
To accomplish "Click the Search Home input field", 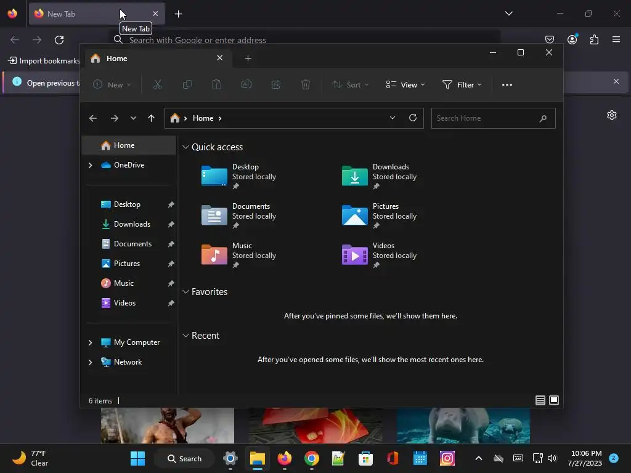I will [x=494, y=118].
